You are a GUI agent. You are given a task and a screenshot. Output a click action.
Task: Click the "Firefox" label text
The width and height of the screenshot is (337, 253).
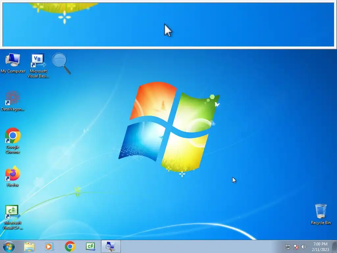click(x=13, y=185)
